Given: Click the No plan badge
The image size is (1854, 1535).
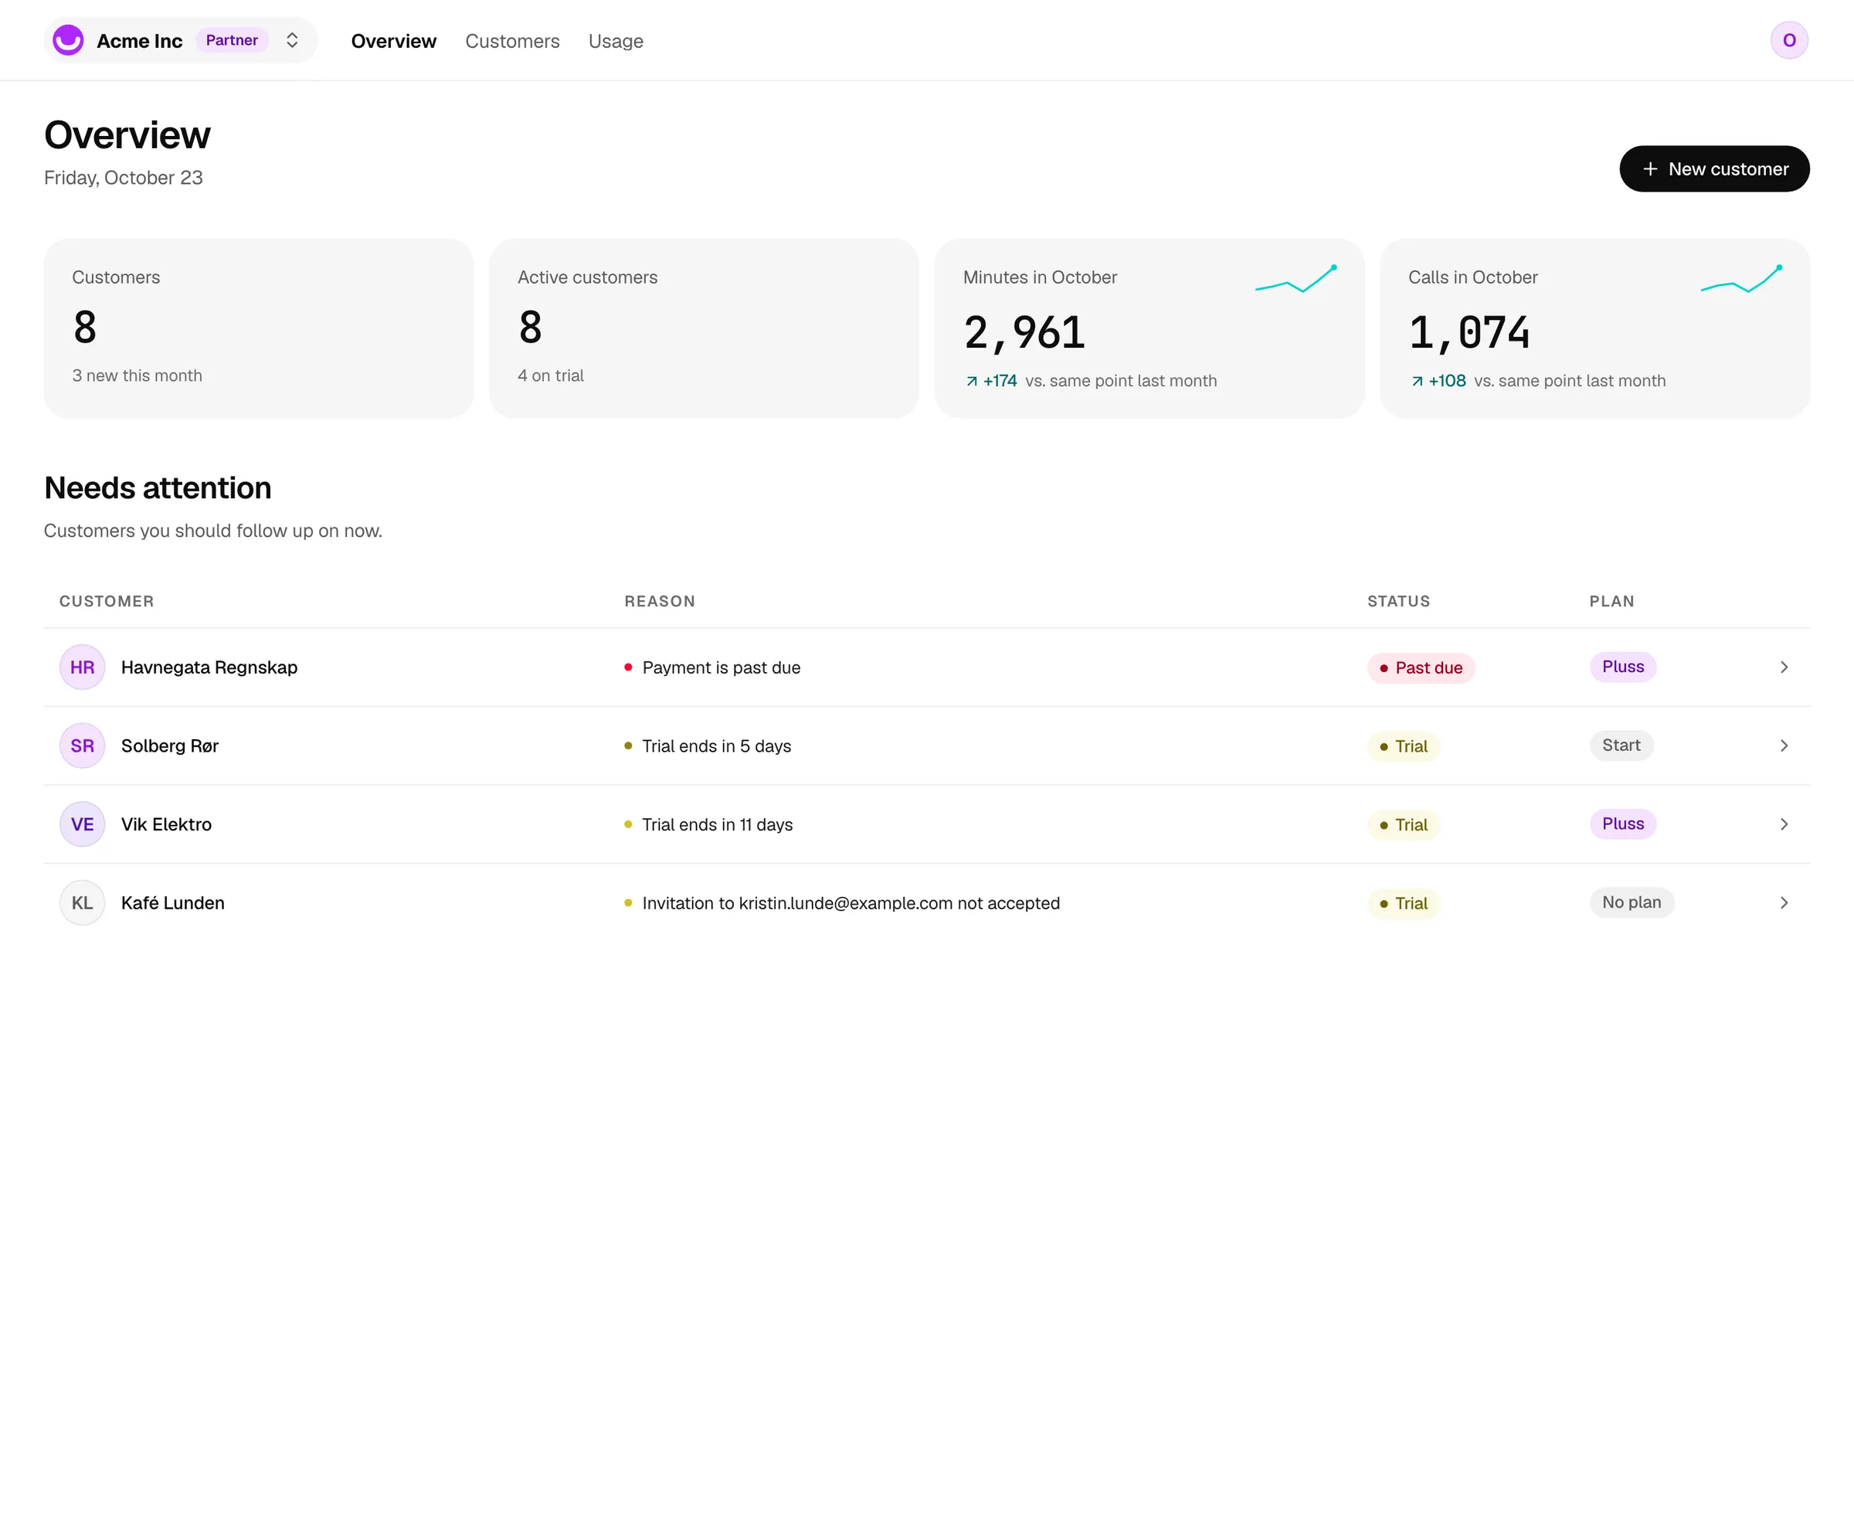Looking at the screenshot, I should click(x=1632, y=902).
